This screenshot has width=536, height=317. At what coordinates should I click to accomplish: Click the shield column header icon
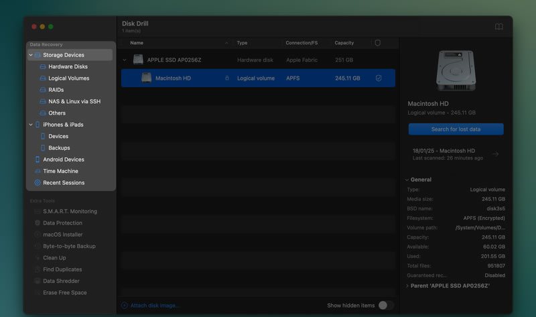[377, 43]
